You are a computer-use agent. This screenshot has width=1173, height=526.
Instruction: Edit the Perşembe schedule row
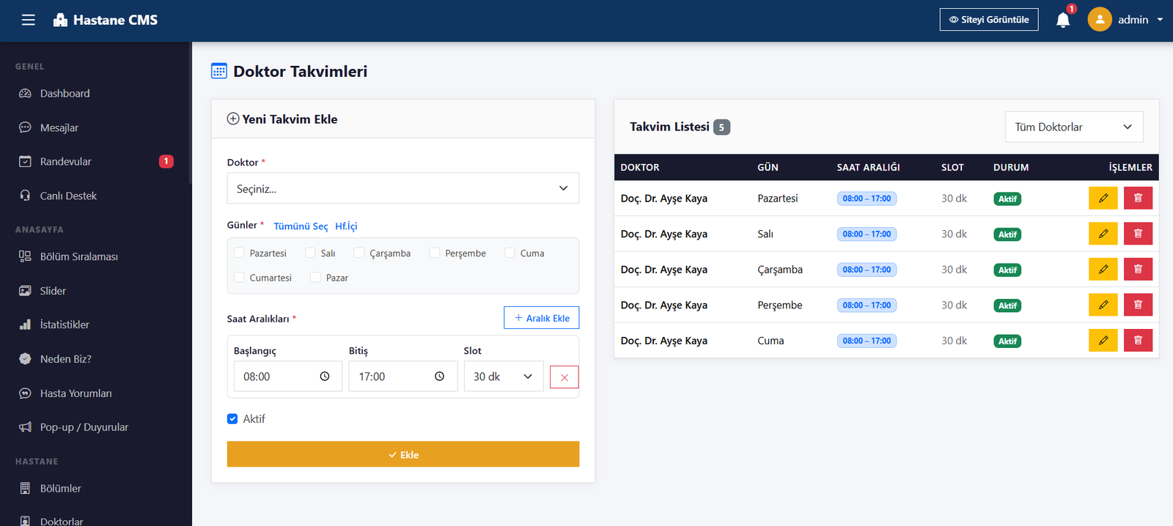[1103, 305]
